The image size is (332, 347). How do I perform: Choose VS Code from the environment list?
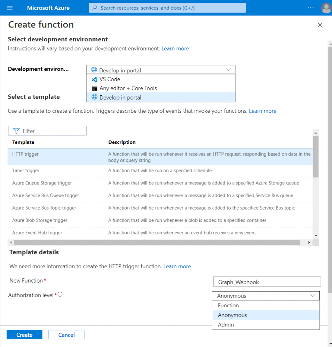[x=161, y=79]
